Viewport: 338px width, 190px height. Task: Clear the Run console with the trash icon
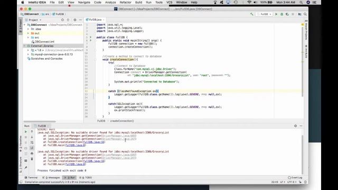(32, 159)
